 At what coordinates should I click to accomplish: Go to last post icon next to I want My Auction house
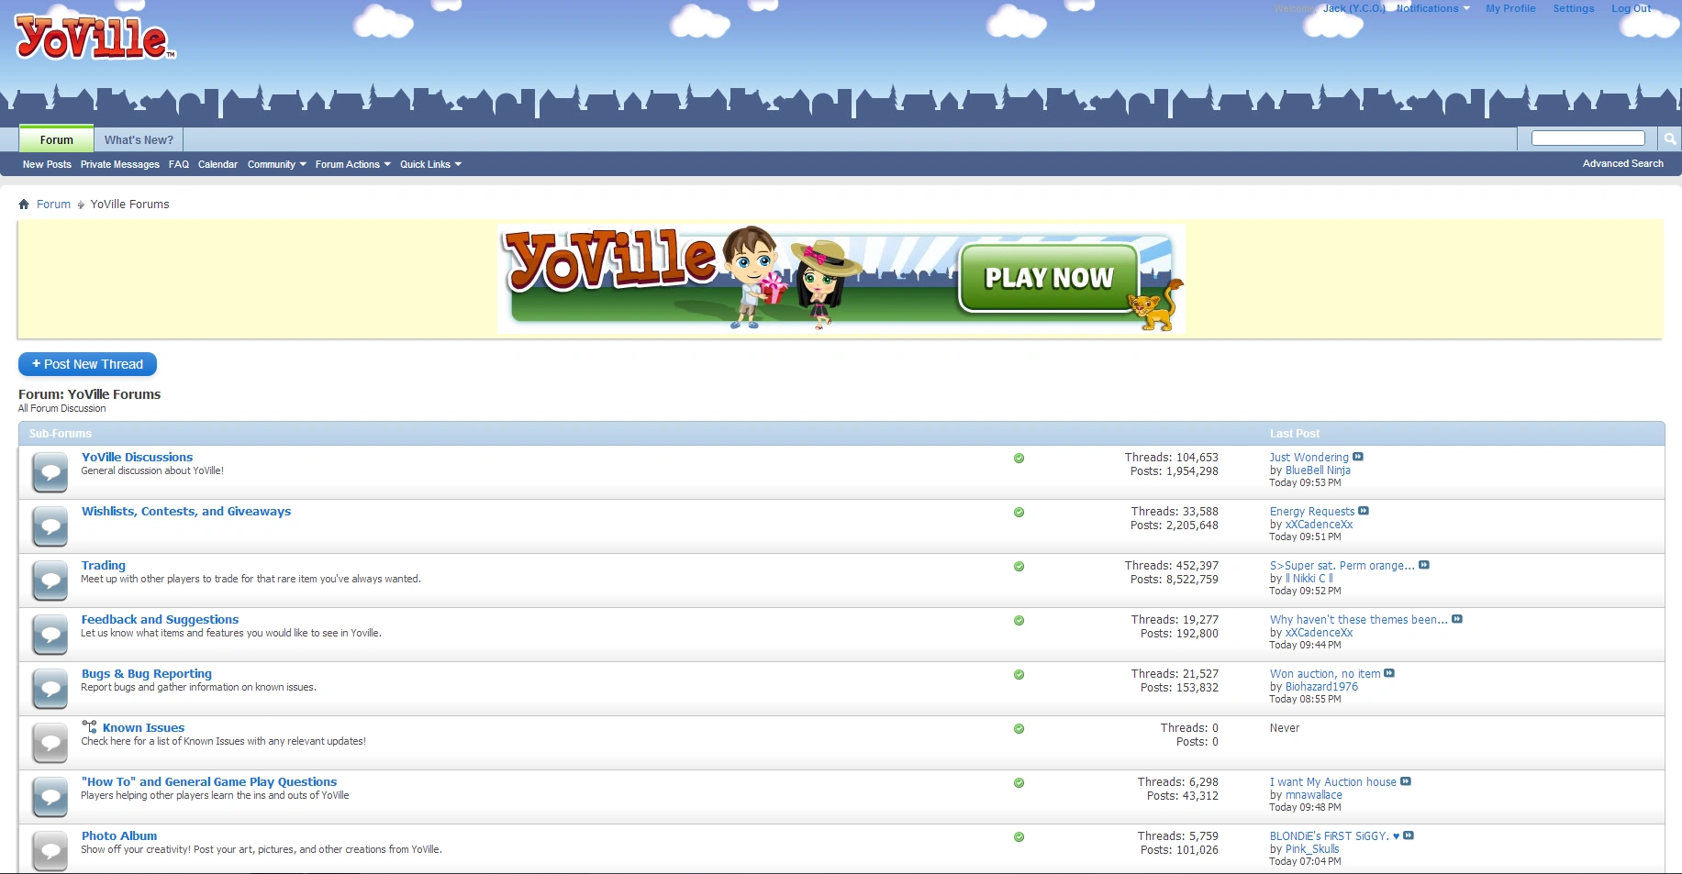pyautogui.click(x=1406, y=781)
